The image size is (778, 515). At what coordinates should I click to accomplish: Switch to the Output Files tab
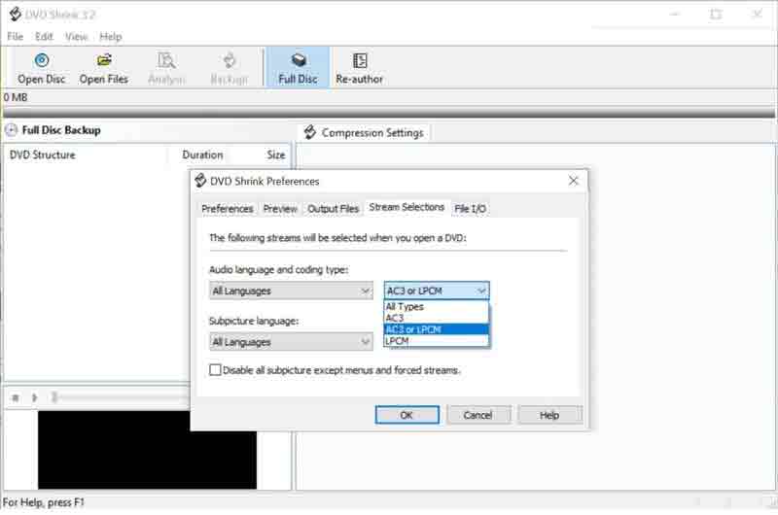pos(333,209)
